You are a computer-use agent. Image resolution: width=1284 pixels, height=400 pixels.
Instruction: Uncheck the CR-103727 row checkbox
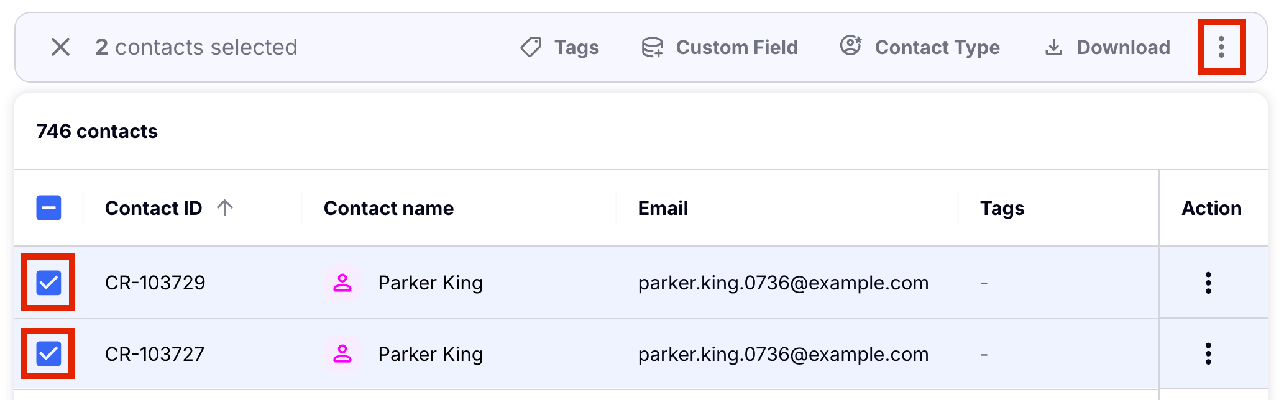[48, 353]
